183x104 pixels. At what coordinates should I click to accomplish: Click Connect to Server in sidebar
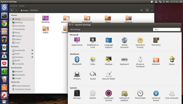pos(22,89)
